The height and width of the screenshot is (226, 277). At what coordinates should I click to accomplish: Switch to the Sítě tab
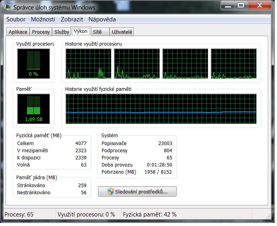[100, 32]
